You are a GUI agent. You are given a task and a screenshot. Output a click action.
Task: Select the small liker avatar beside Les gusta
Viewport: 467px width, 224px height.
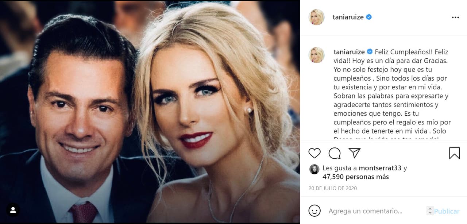[315, 169]
